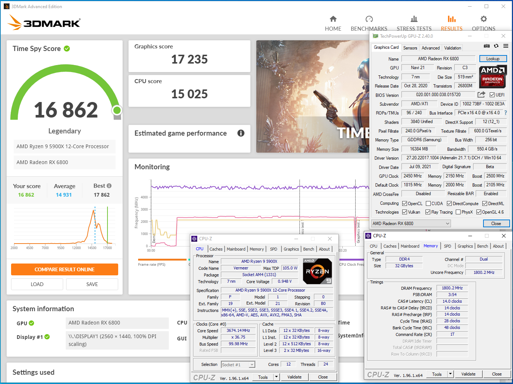Click the Lookup button in GPU-Z
This screenshot has height=384, width=513.
493,59
